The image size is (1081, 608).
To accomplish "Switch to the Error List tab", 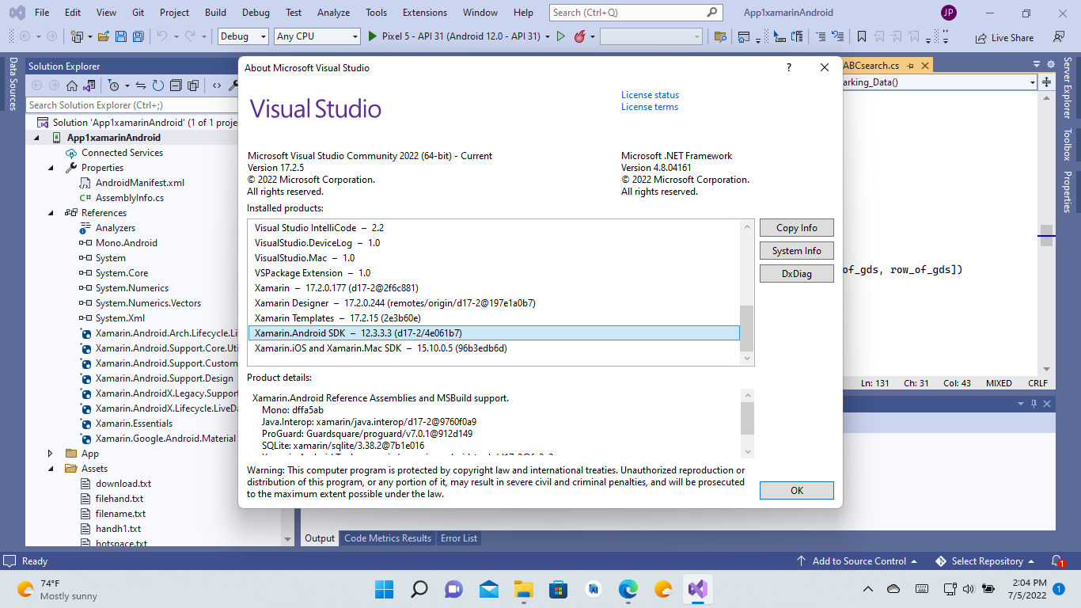I will 459,538.
